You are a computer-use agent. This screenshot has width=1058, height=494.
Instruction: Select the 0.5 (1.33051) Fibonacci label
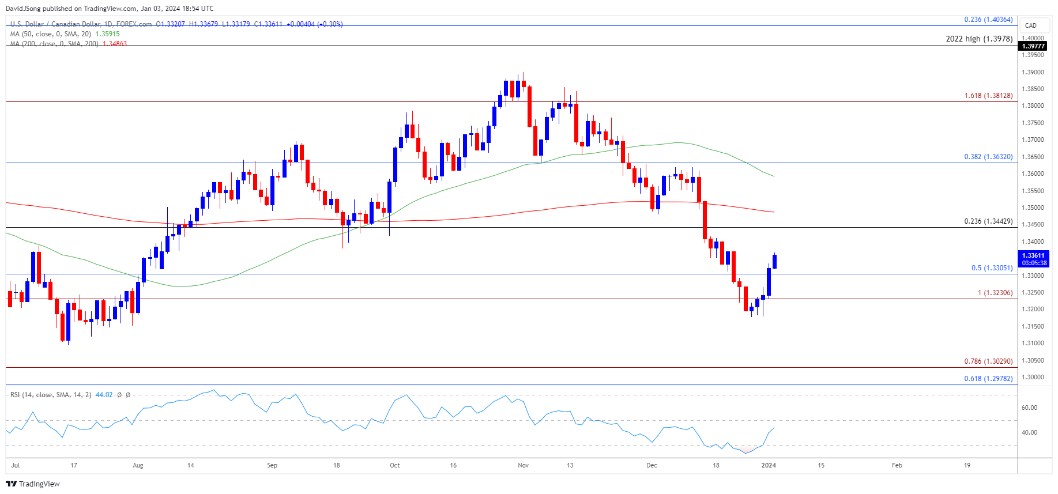pos(992,268)
